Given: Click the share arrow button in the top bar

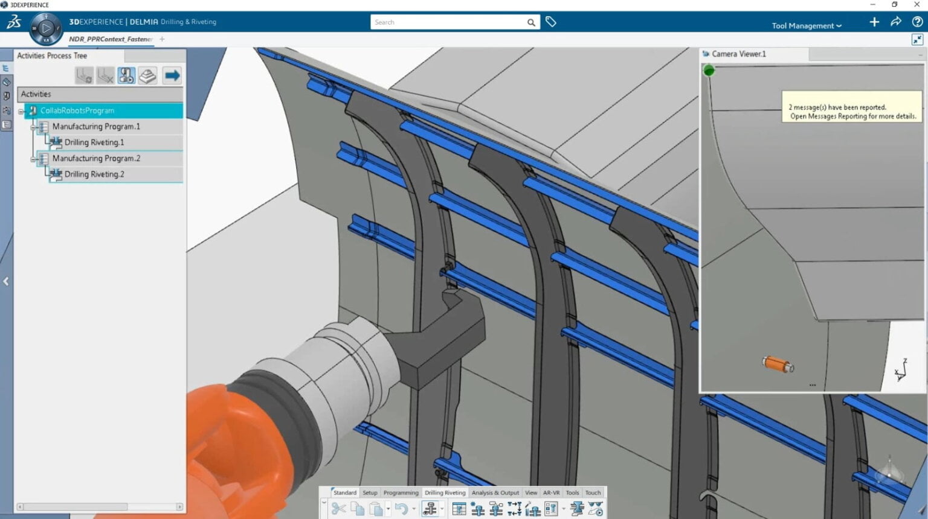Looking at the screenshot, I should coord(895,22).
